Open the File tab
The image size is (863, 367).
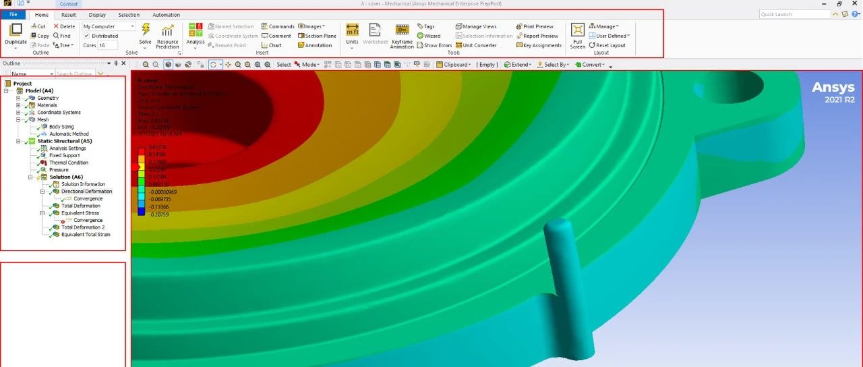click(x=13, y=14)
